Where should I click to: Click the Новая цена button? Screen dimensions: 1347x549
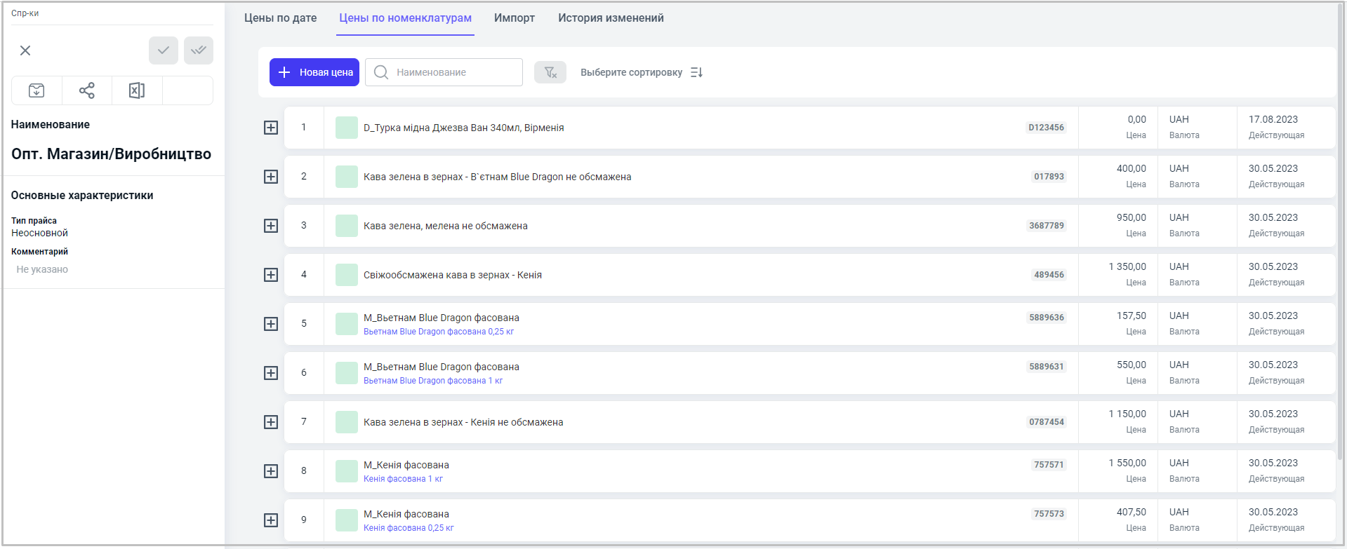(314, 72)
